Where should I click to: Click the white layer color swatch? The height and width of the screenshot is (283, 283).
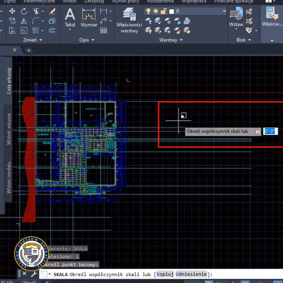tap(172, 11)
